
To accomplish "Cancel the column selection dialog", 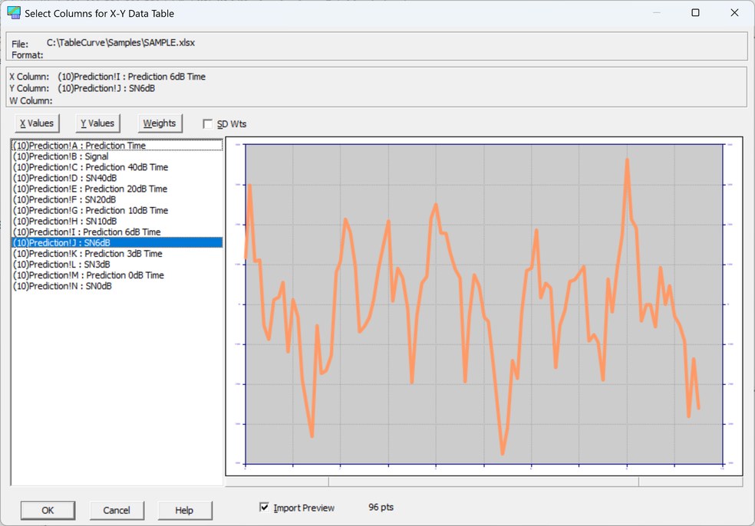I will 117,510.
